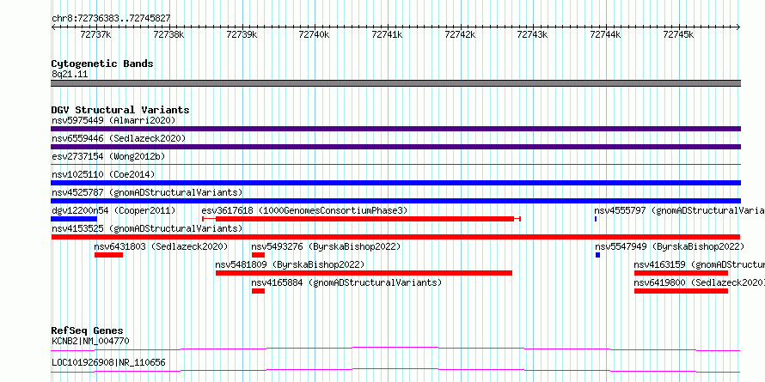Click the nsv6419800 (Sedlazeck2020) label
765x382 pixels.
[x=699, y=282]
